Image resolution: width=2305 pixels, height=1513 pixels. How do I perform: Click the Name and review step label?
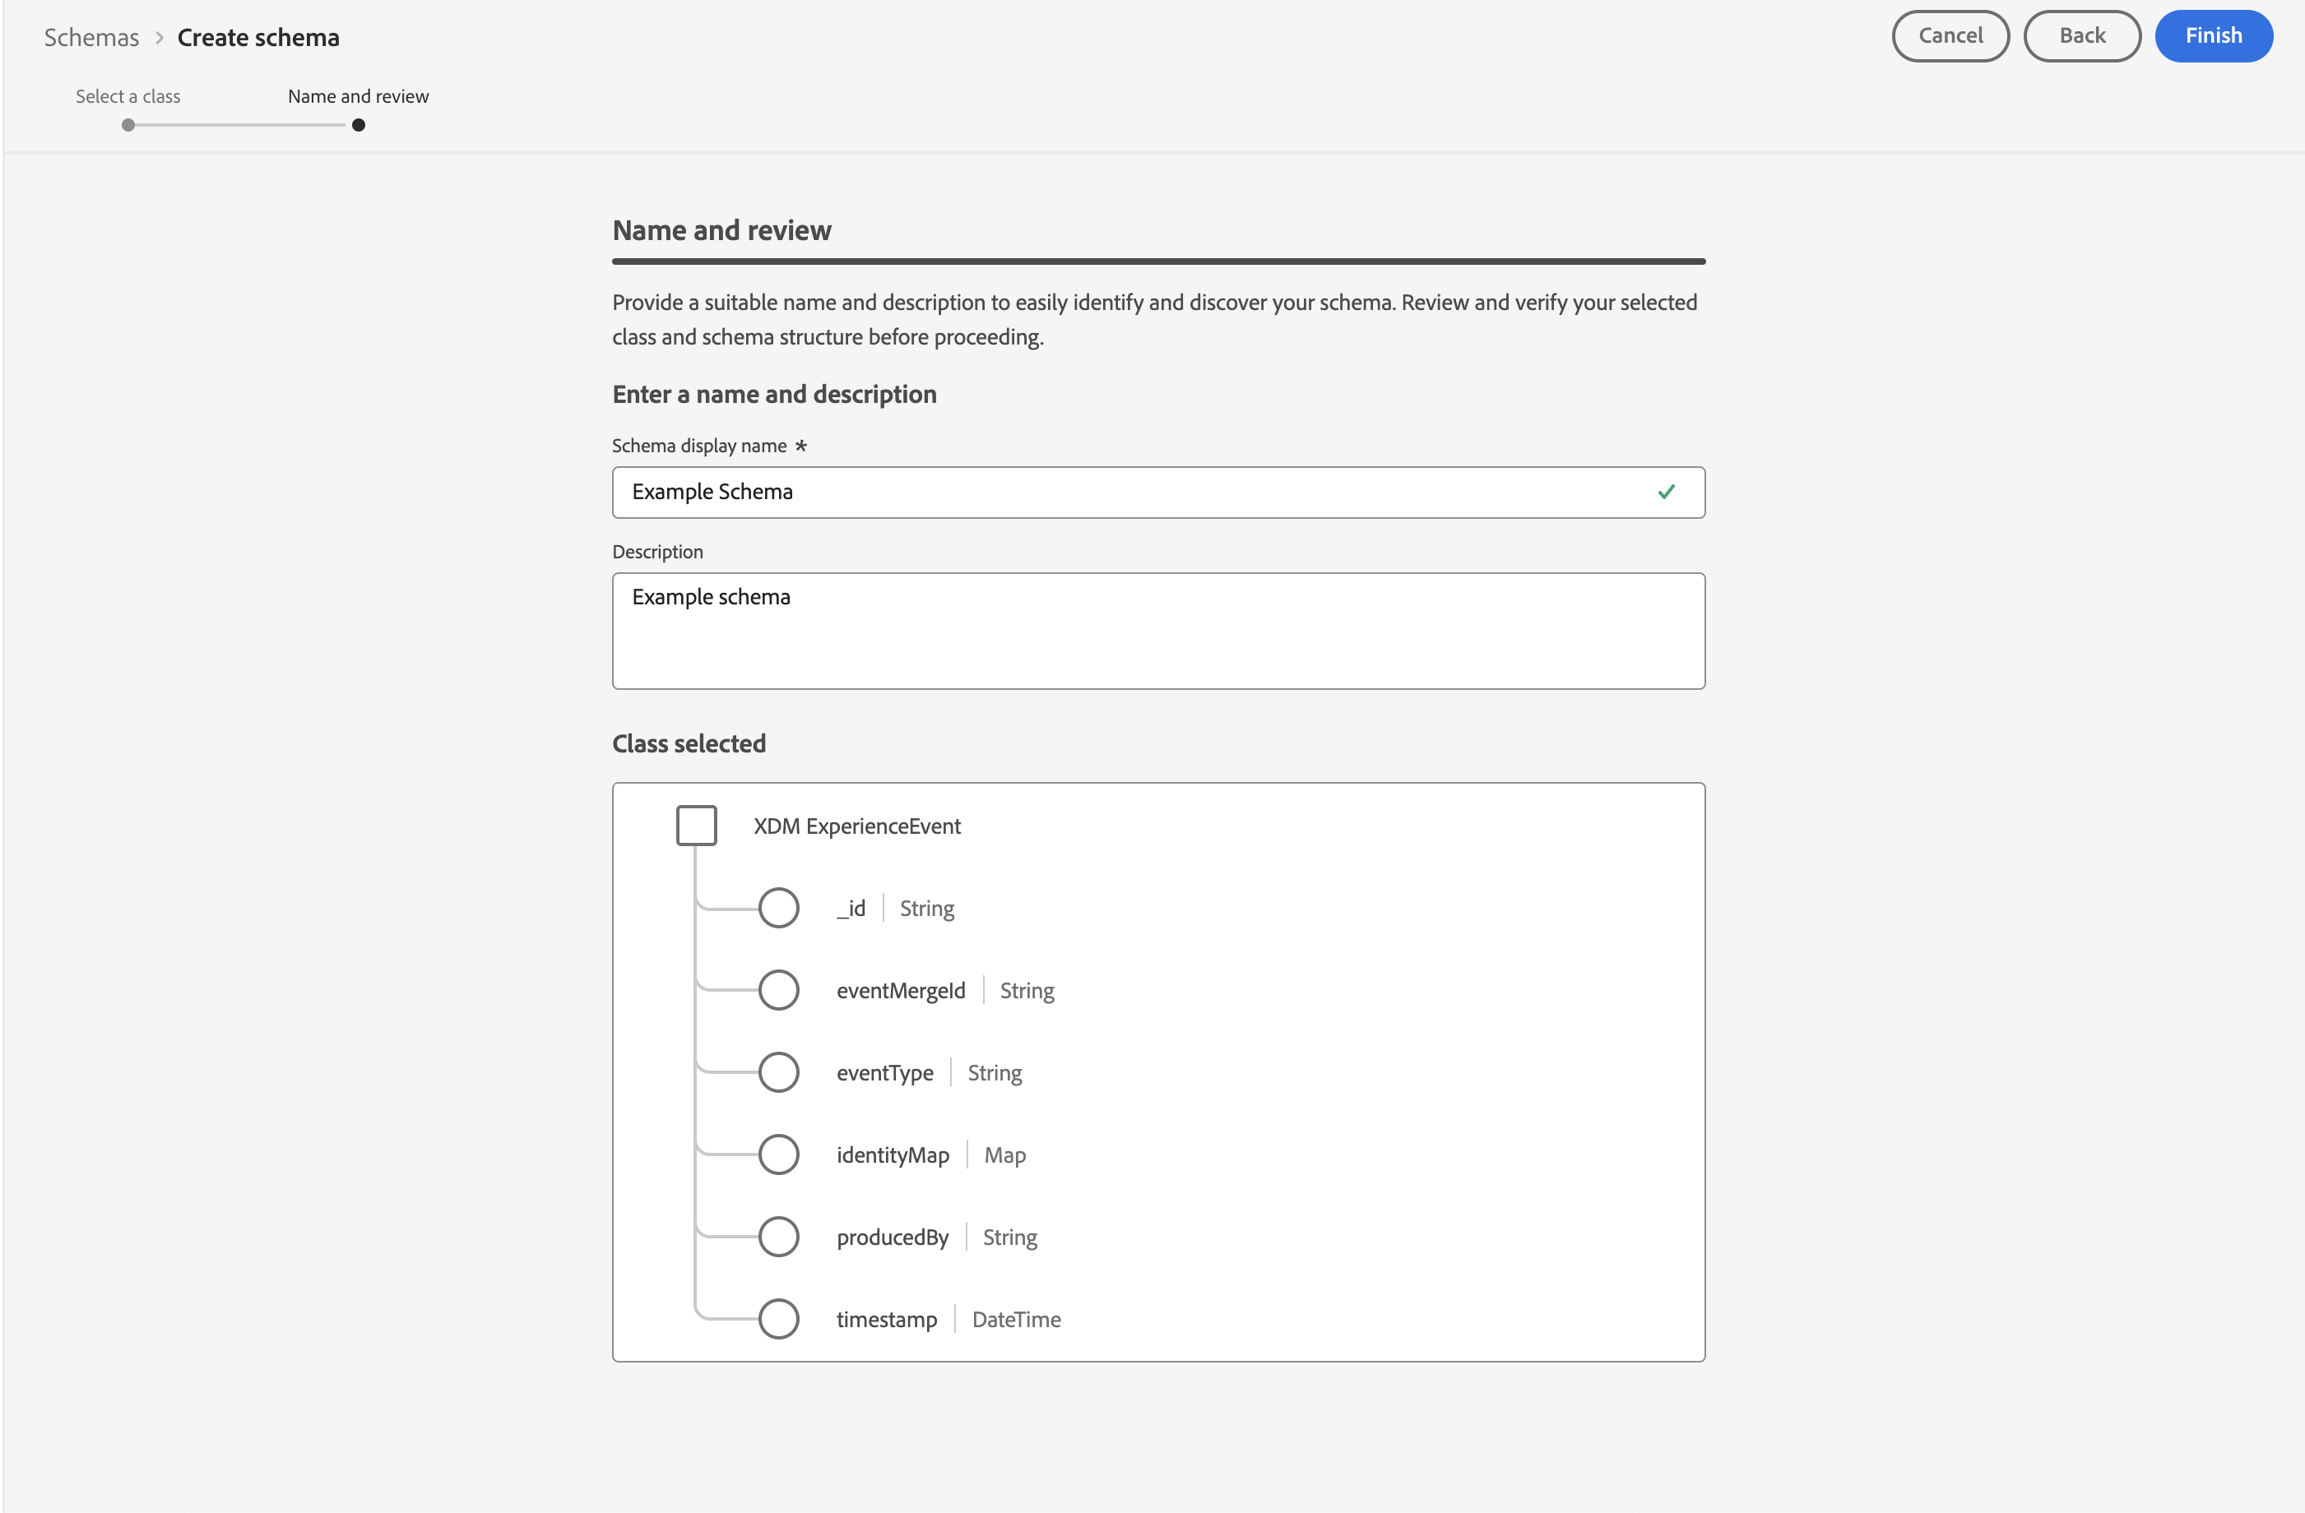pyautogui.click(x=359, y=96)
